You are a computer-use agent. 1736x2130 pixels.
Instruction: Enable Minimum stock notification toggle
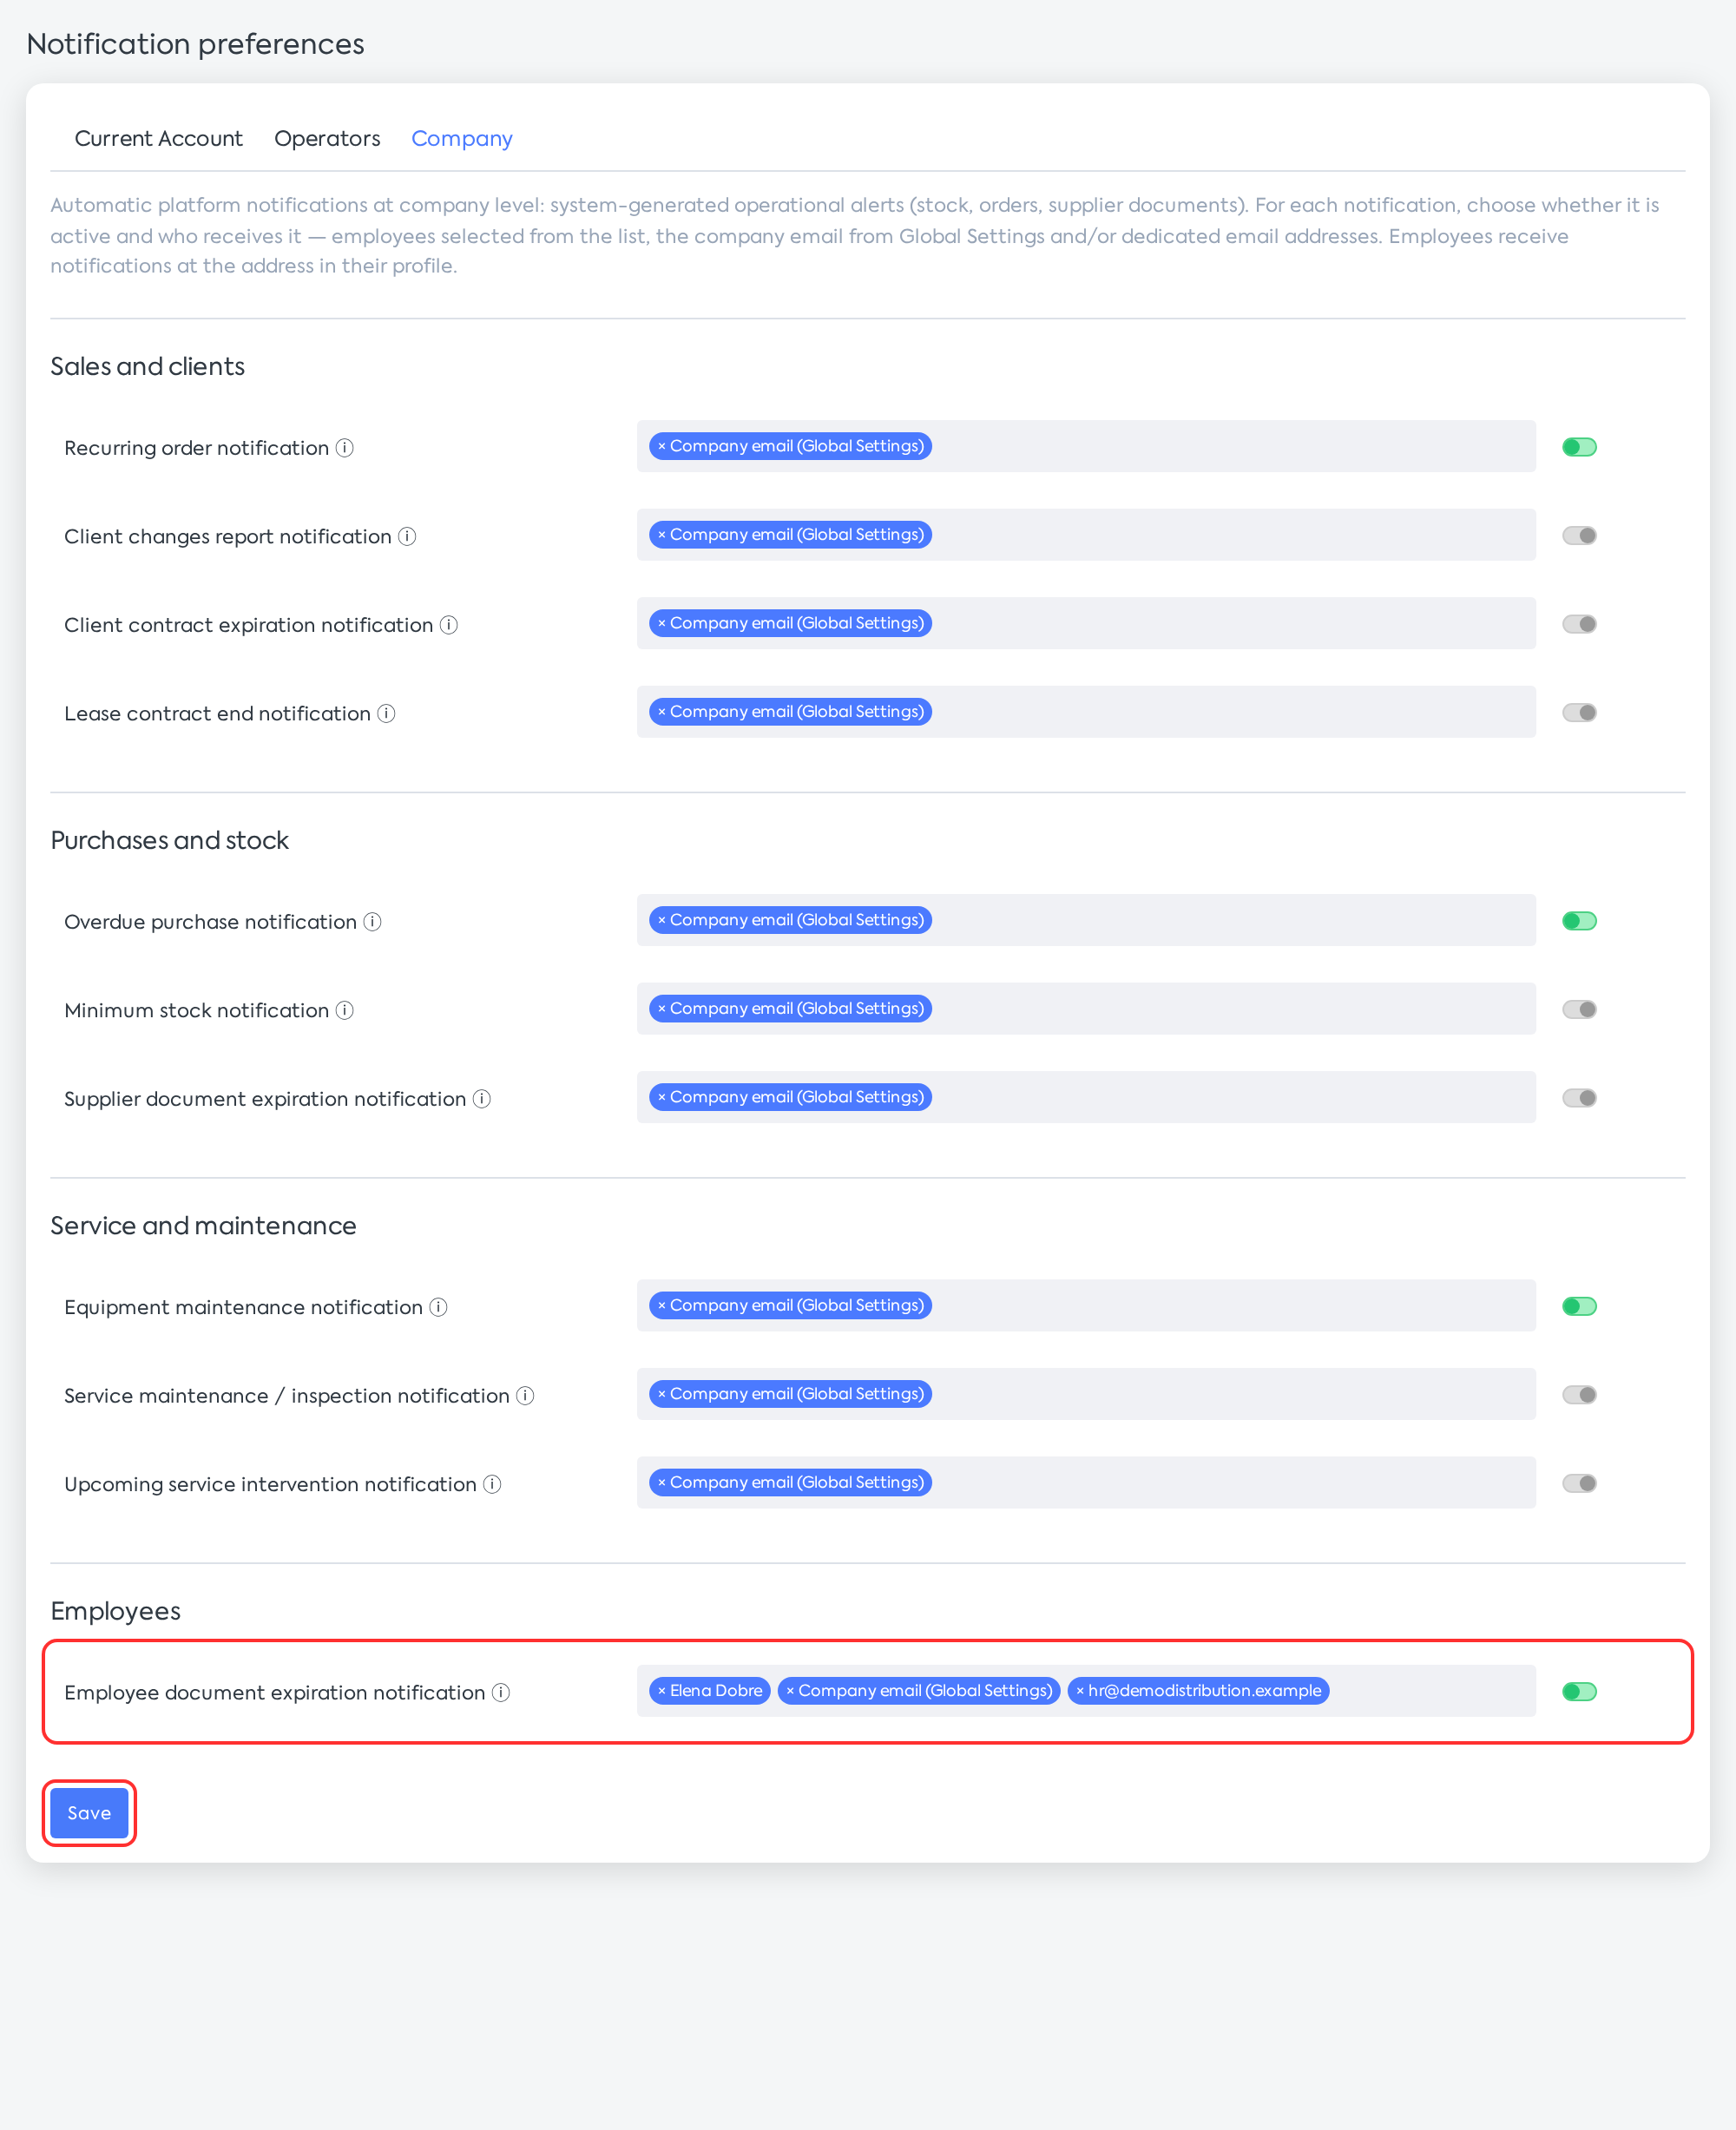tap(1579, 1010)
